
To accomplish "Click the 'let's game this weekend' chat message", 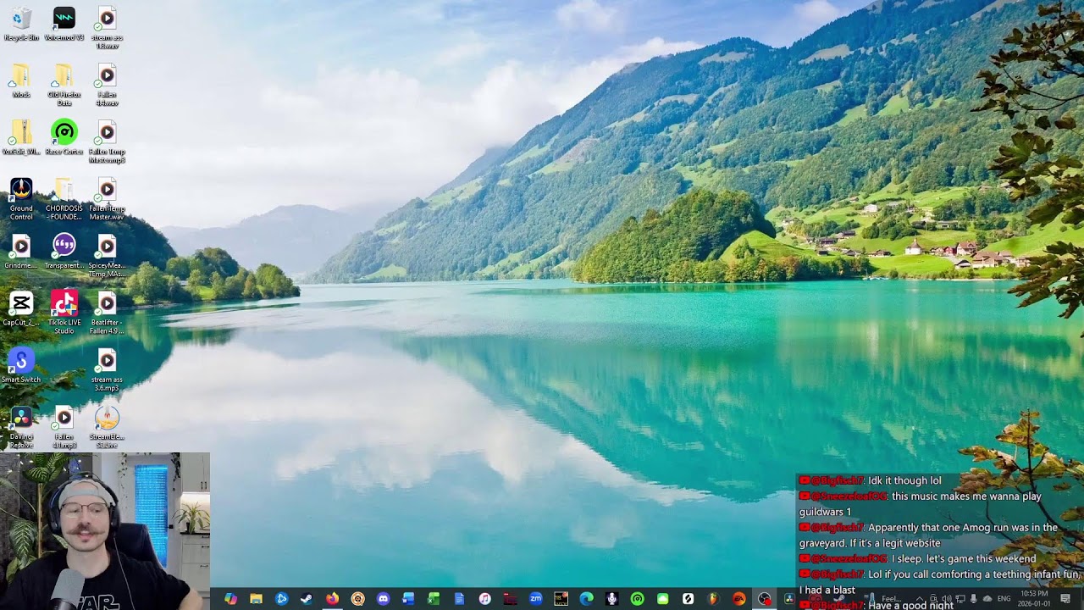I will 917,558.
